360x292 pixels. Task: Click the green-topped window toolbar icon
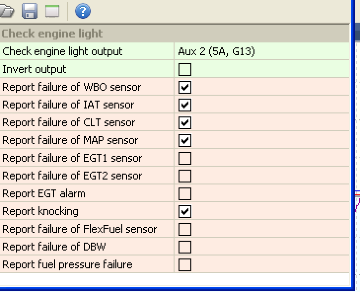pos(52,11)
